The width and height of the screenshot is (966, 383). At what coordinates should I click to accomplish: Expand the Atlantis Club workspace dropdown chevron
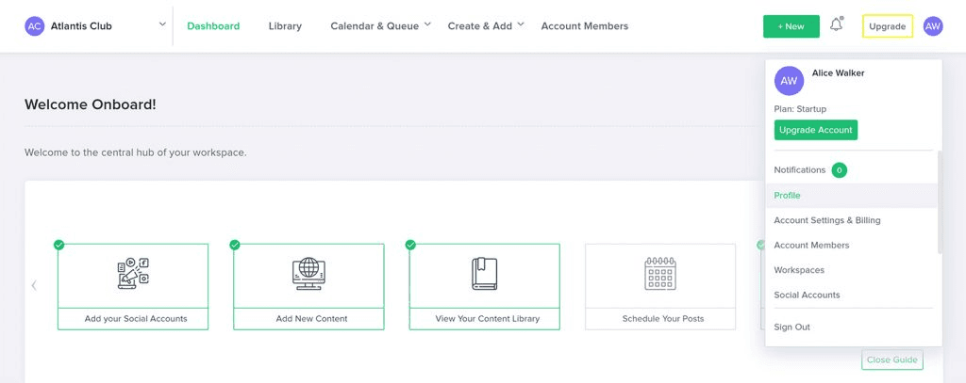pos(162,24)
